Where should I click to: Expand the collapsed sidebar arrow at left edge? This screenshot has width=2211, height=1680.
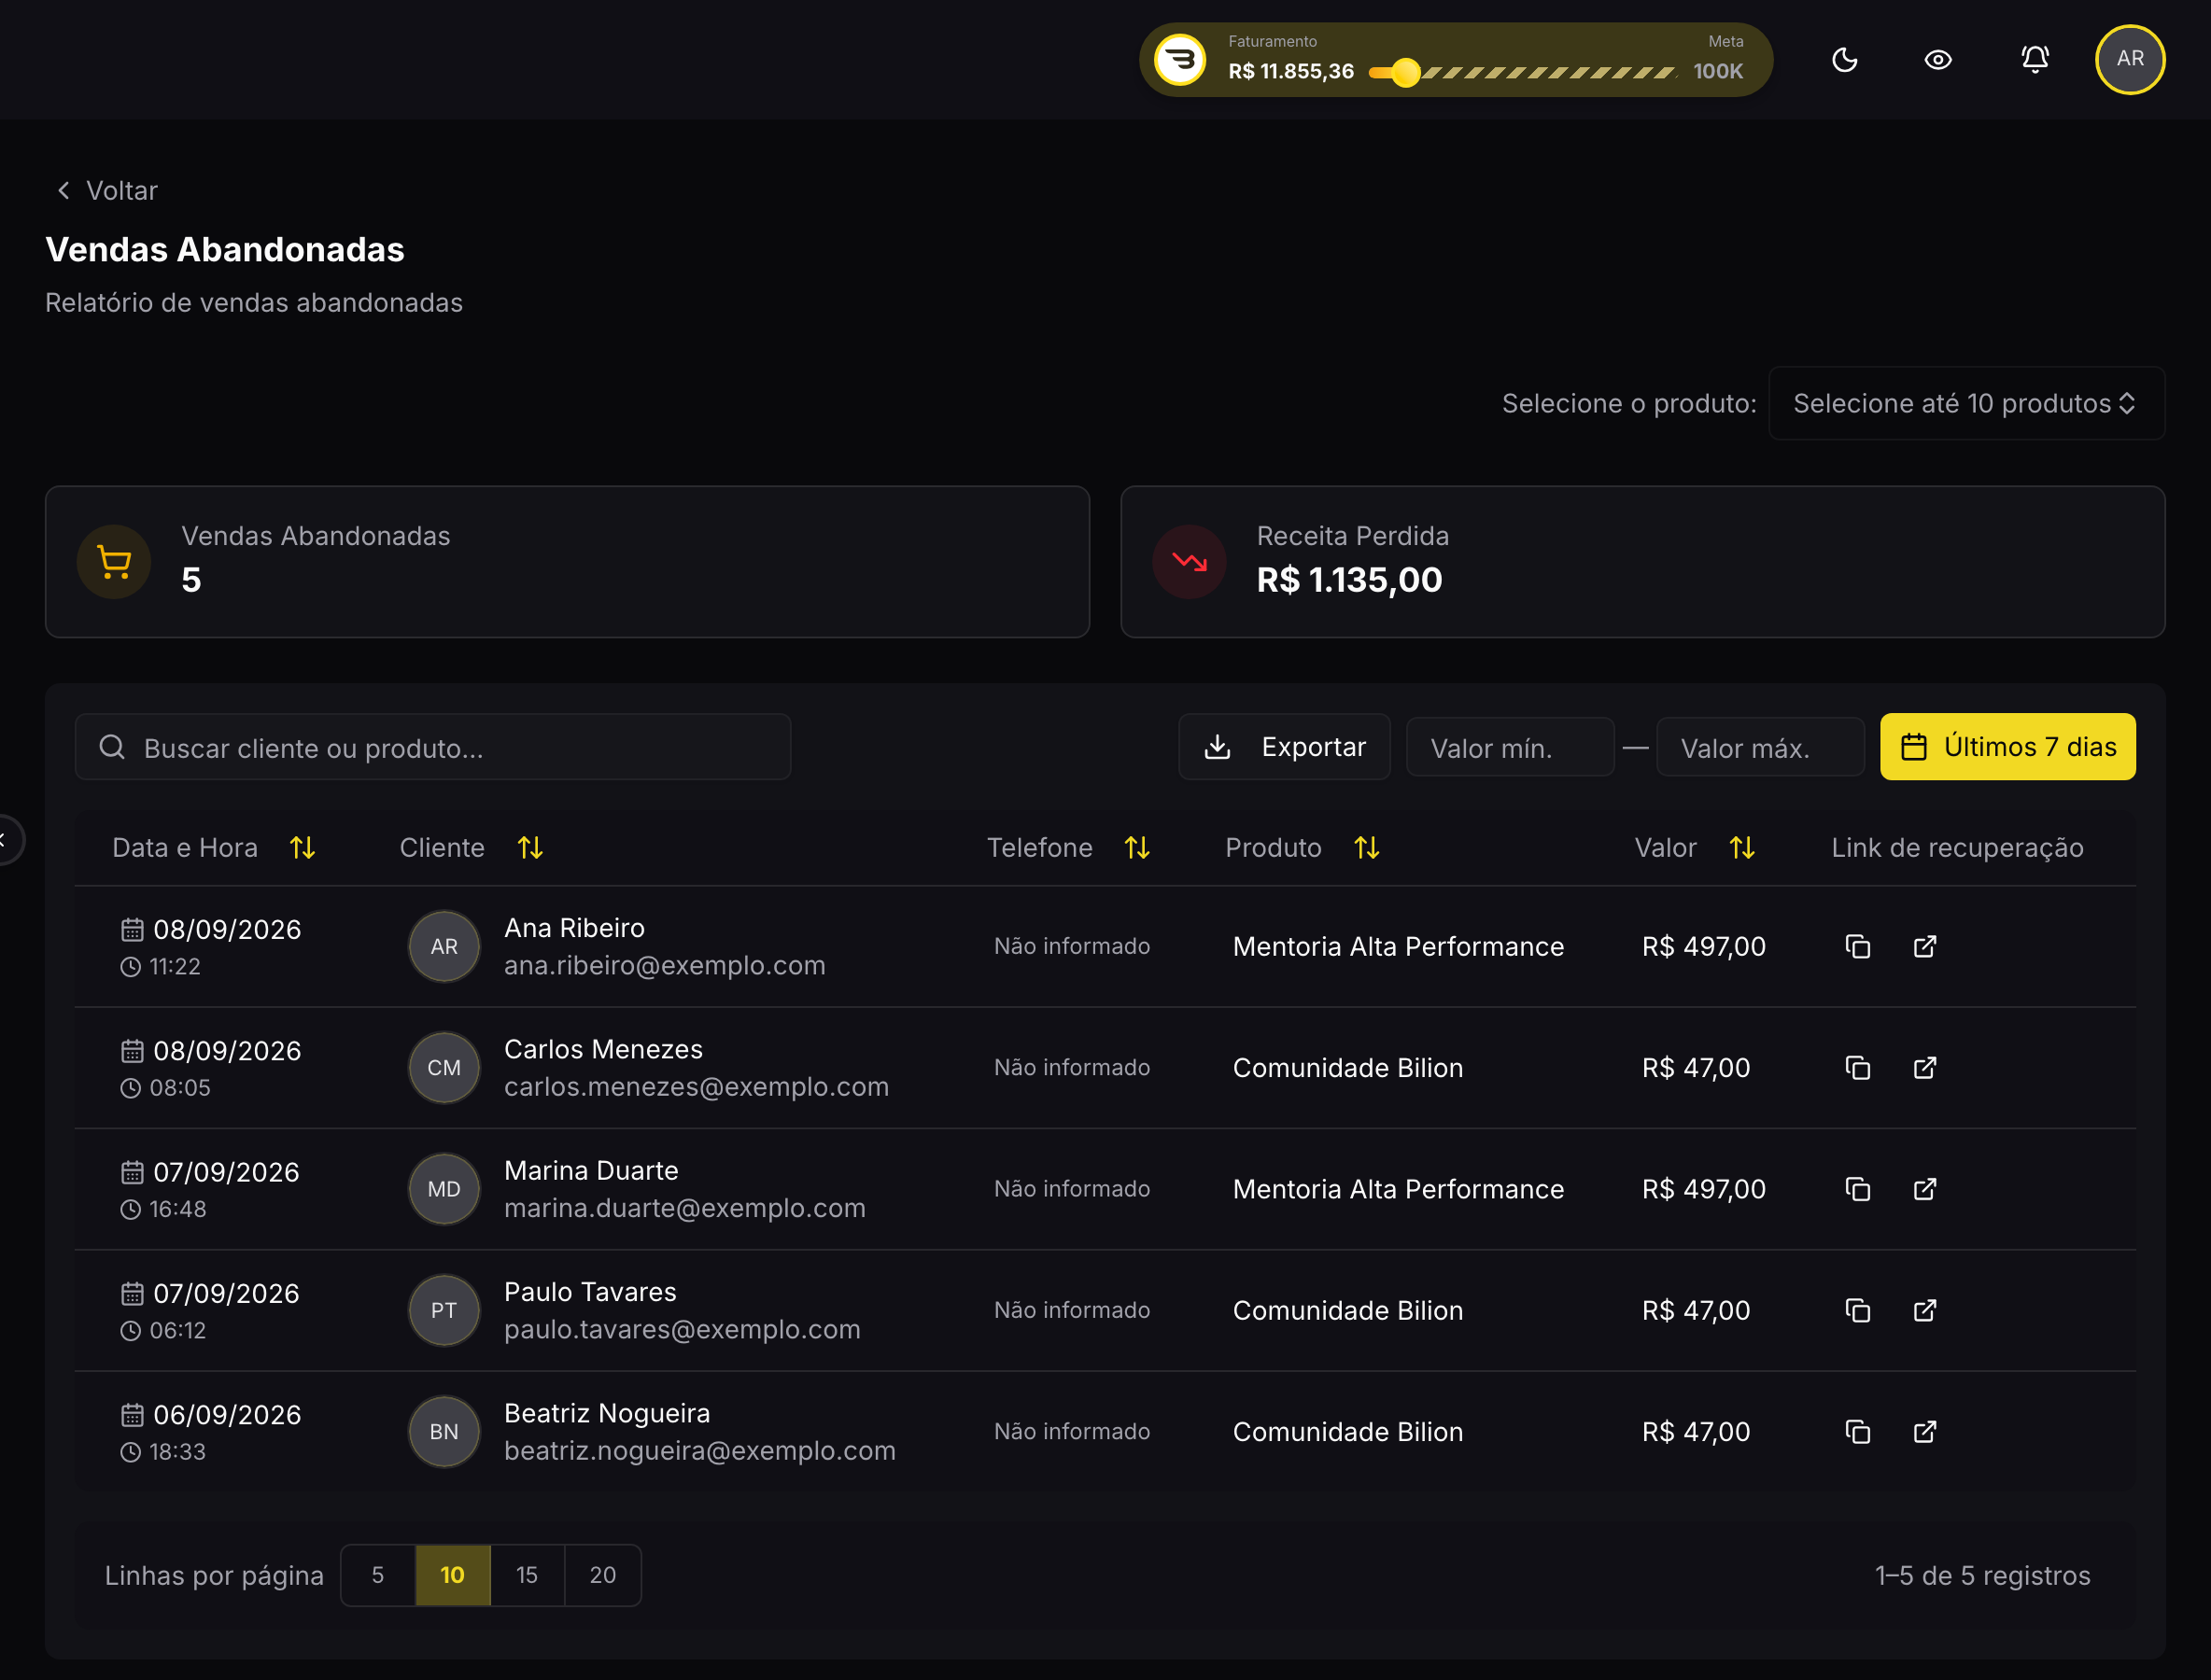[6, 840]
